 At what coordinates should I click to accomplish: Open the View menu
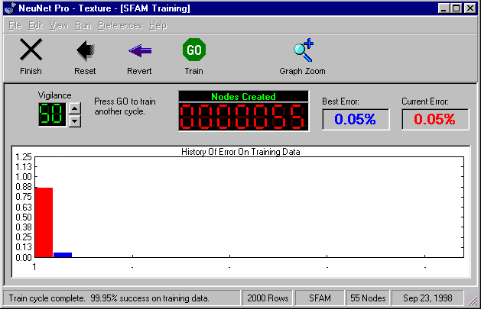pos(59,25)
